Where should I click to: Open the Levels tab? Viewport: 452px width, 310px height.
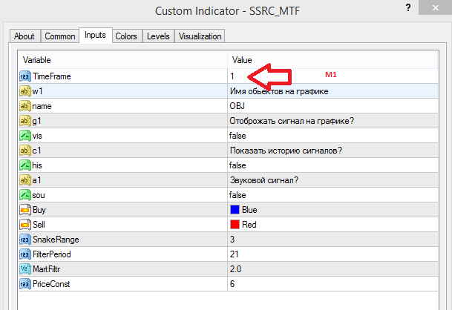pyautogui.click(x=158, y=36)
